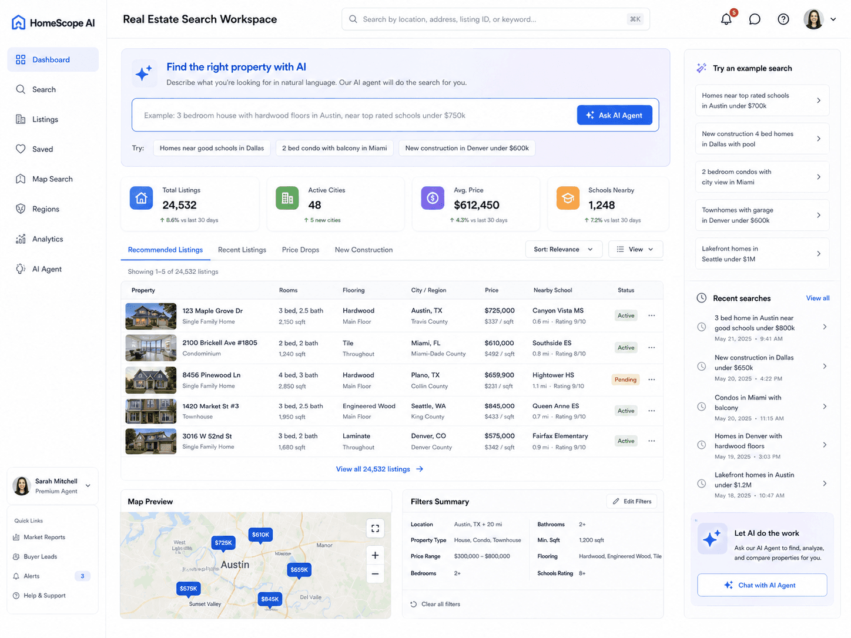
Task: Click the $845K map price marker
Action: coord(270,600)
